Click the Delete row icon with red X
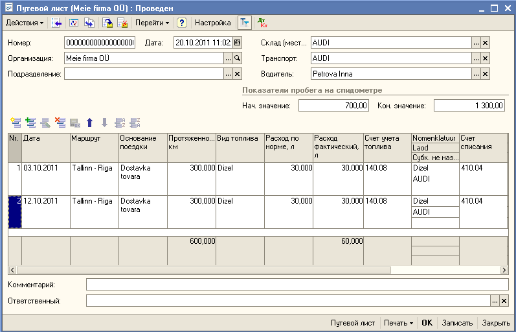This screenshot has width=516, height=332. point(60,122)
